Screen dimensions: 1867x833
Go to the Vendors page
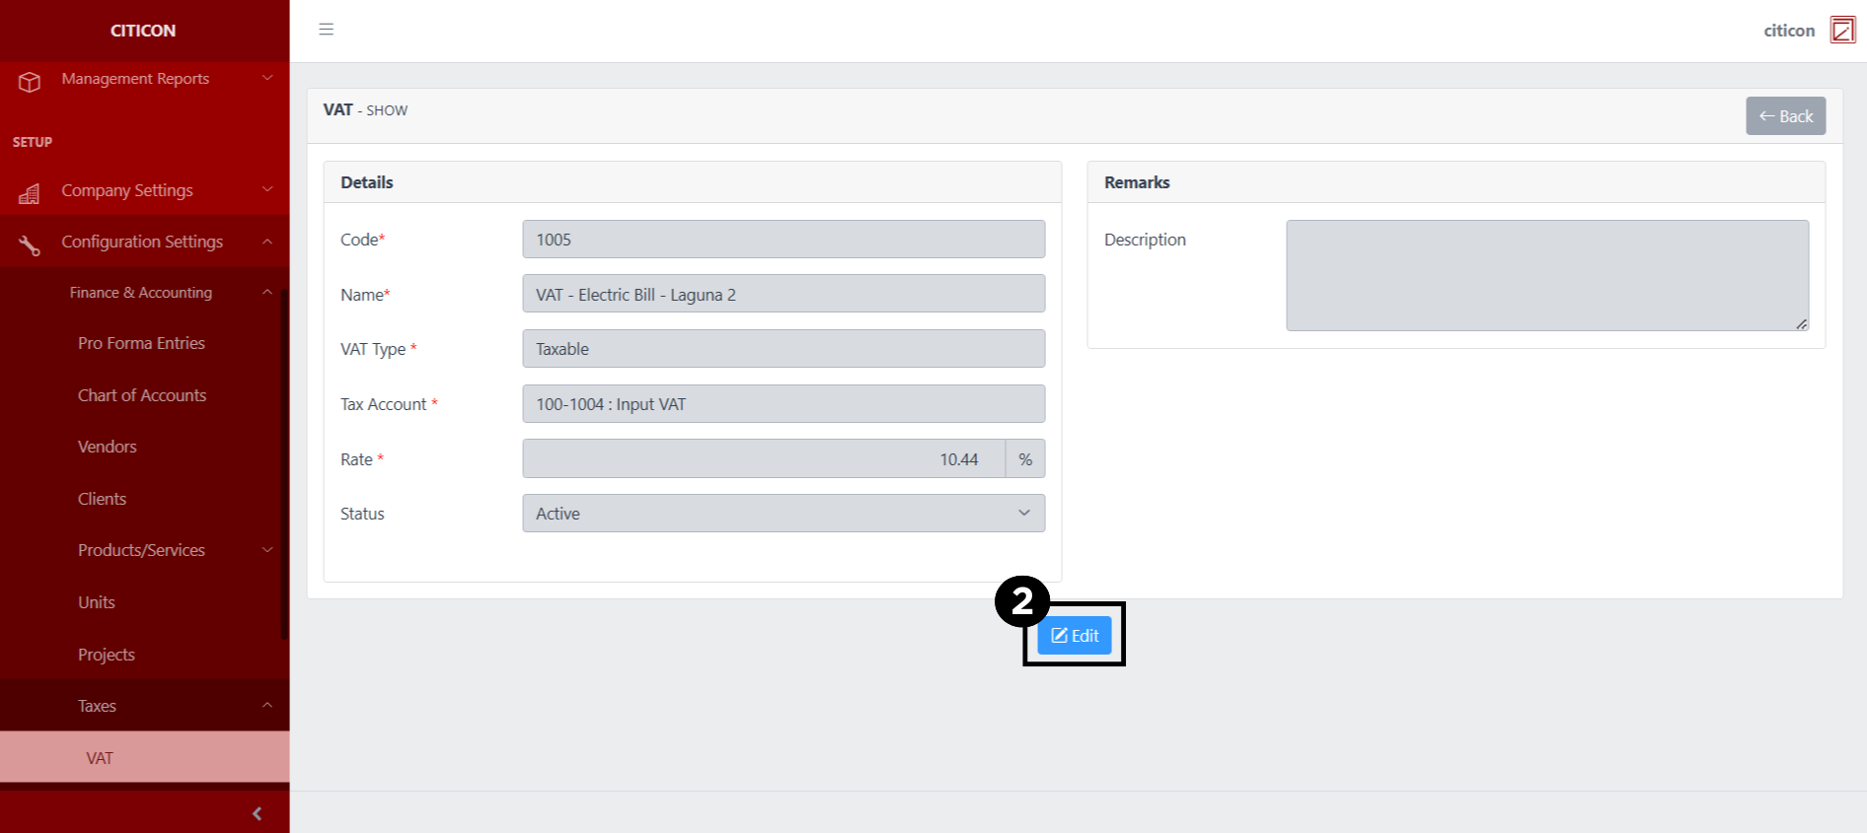[x=108, y=447]
